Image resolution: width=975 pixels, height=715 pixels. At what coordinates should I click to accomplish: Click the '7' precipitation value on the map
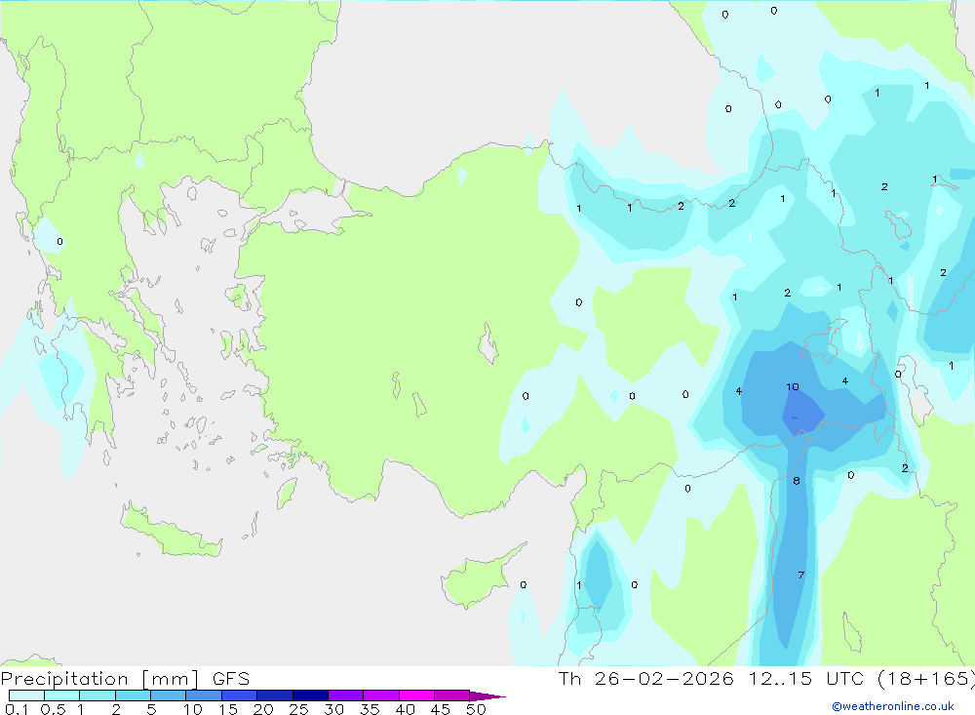tap(800, 575)
